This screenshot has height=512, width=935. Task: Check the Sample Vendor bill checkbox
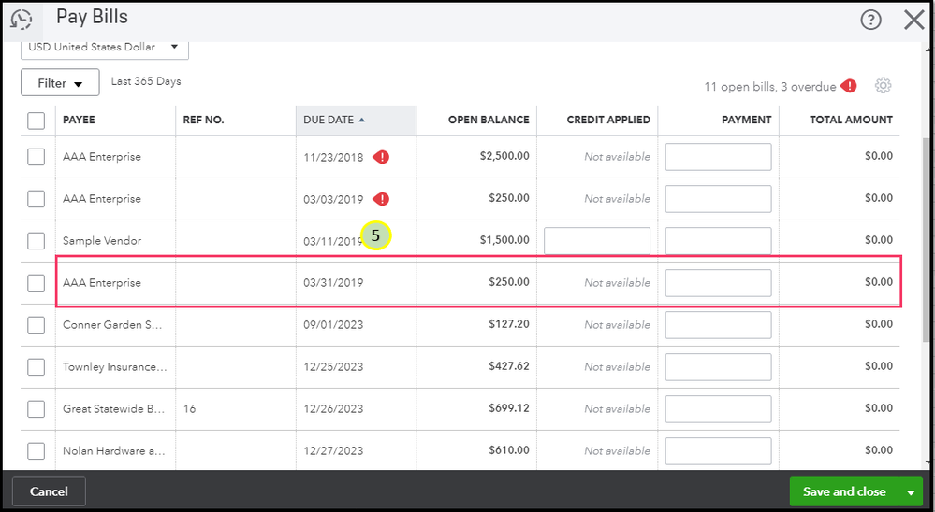click(36, 241)
